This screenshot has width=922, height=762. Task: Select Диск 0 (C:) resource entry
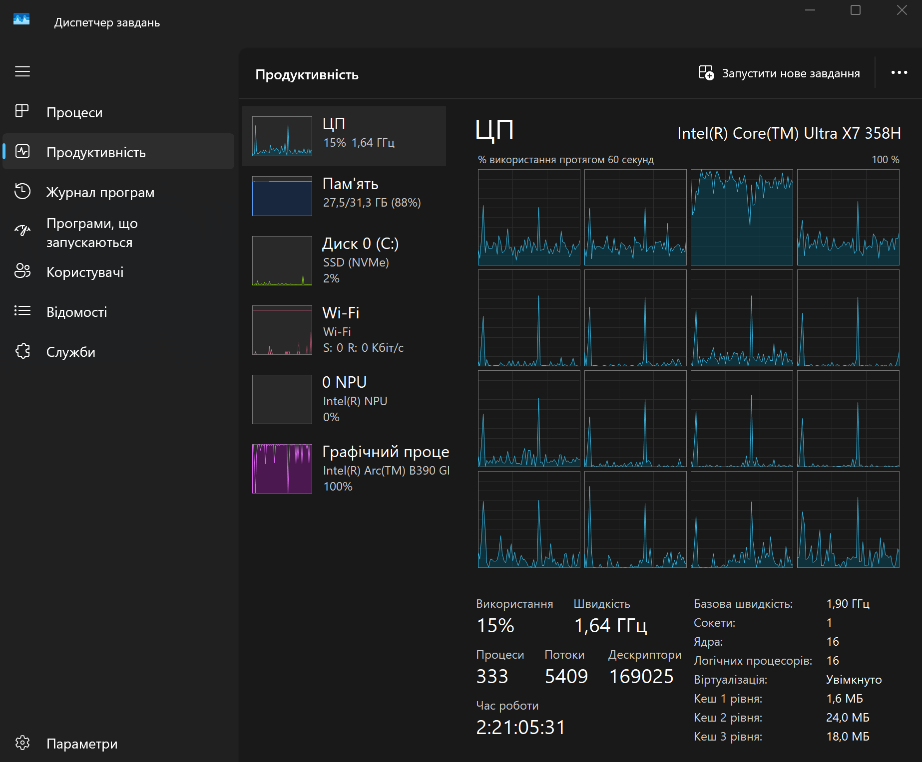pos(344,260)
